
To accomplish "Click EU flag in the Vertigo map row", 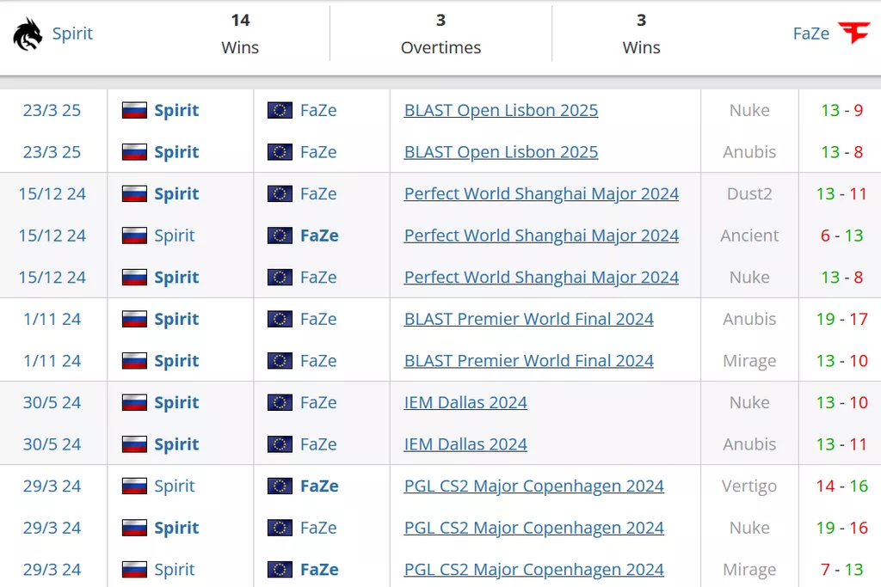I will [x=280, y=486].
